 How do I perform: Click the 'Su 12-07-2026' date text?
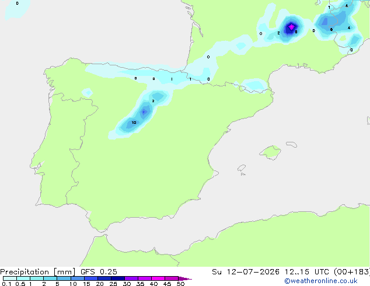click(246, 272)
